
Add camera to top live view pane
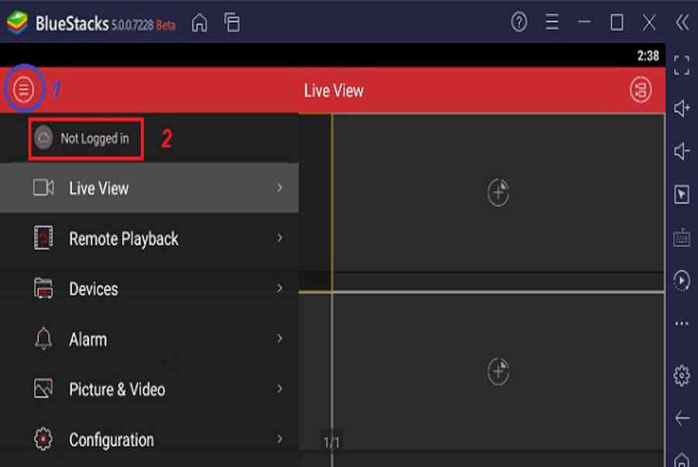click(498, 192)
